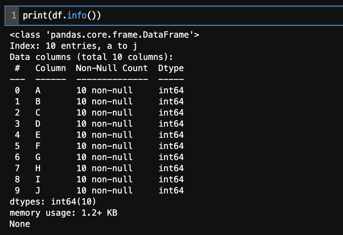343x235 pixels.
Task: Click line number 1 in cell gutter
Action: 14,15
